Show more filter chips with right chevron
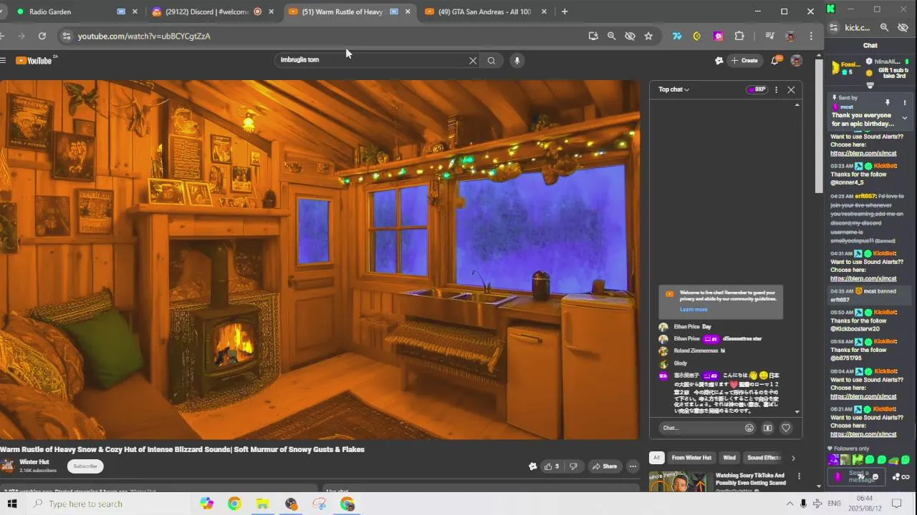Image resolution: width=917 pixels, height=515 pixels. [x=793, y=458]
